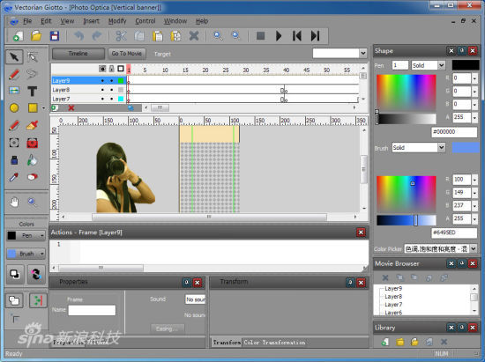Select the hand pan tool

tap(14, 203)
